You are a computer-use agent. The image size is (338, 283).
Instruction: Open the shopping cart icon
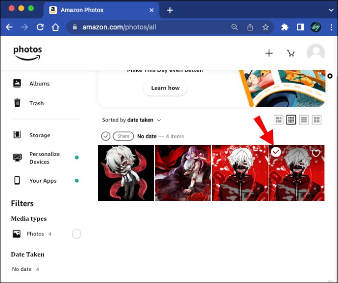click(x=290, y=53)
